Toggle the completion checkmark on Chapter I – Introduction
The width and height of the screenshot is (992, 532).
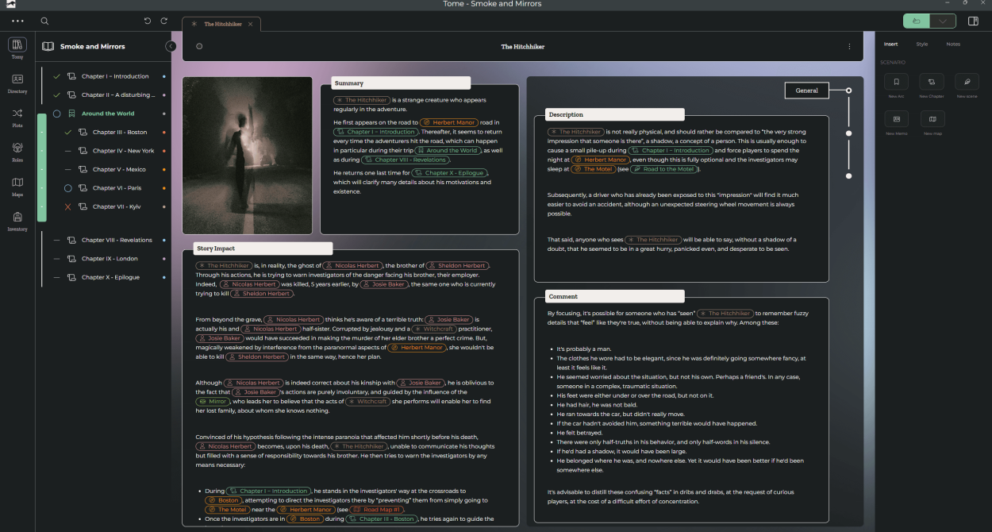pyautogui.click(x=55, y=75)
